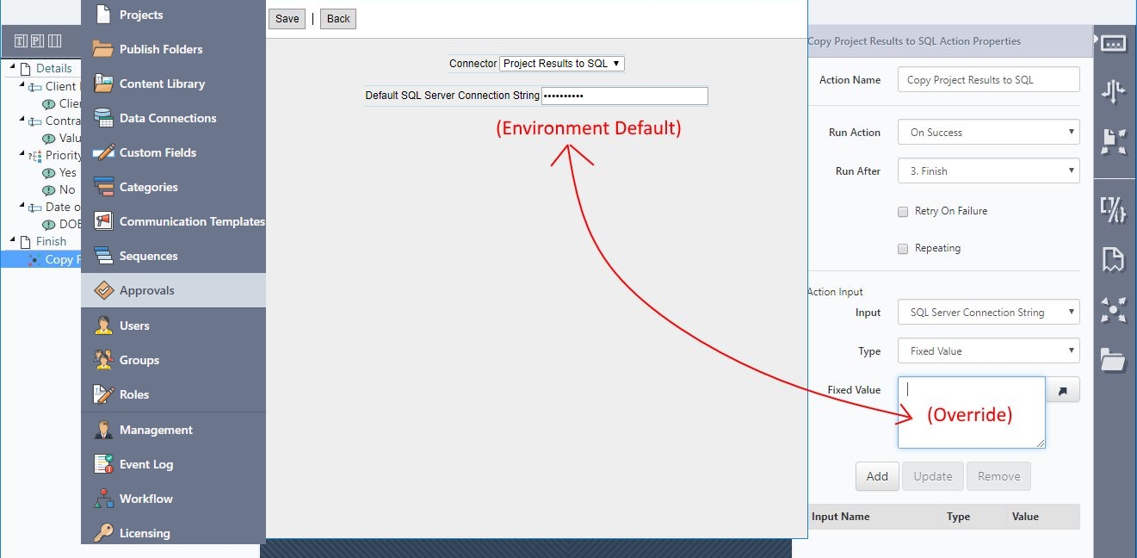Click the Value column header
Viewport: 1137px width, 558px height.
[x=1025, y=517]
